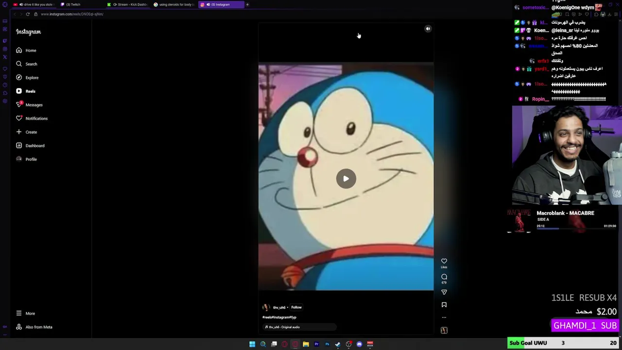Click Macroblank album art thumbnail

pyautogui.click(x=519, y=221)
